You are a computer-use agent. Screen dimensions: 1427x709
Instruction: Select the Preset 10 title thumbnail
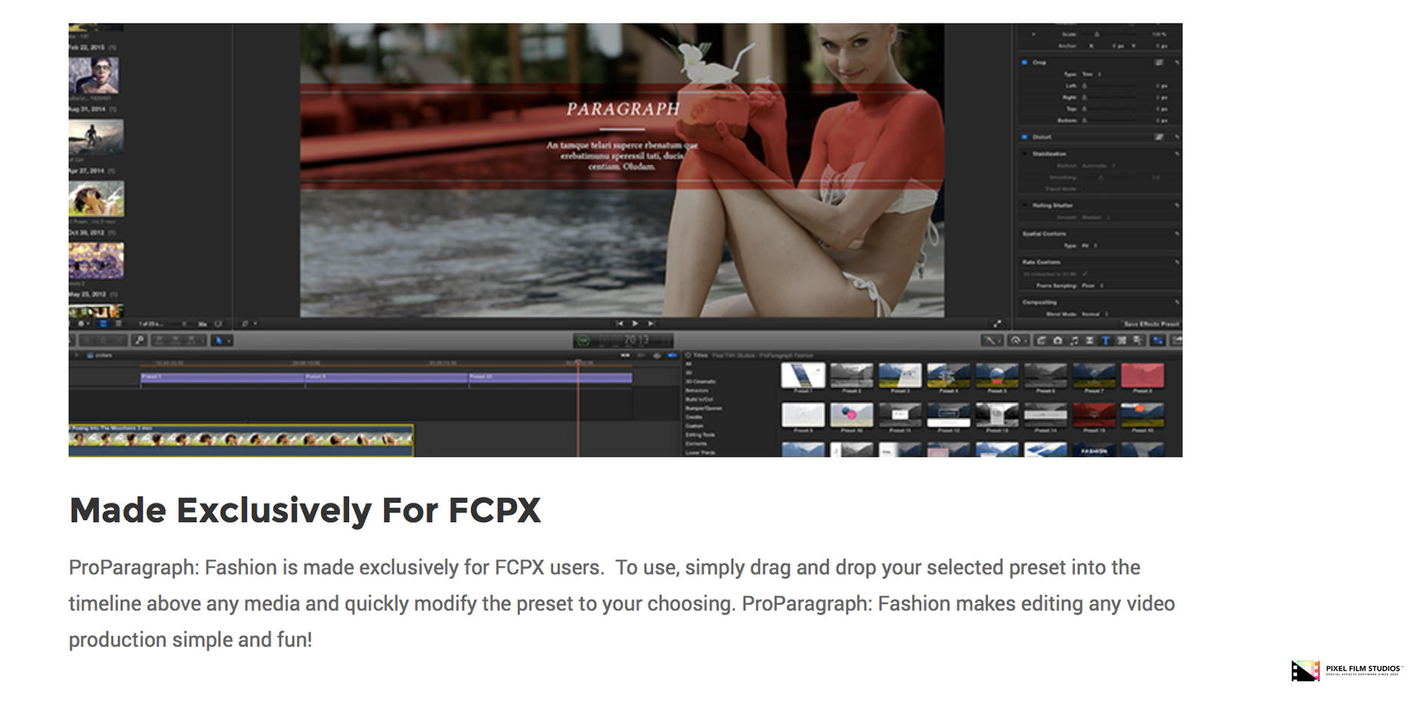pyautogui.click(x=851, y=415)
